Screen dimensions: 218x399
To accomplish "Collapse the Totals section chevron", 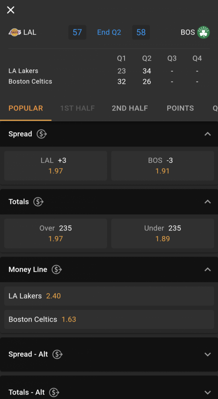I will 208,202.
